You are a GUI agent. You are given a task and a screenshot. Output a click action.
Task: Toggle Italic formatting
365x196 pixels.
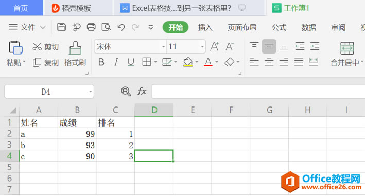click(116, 62)
